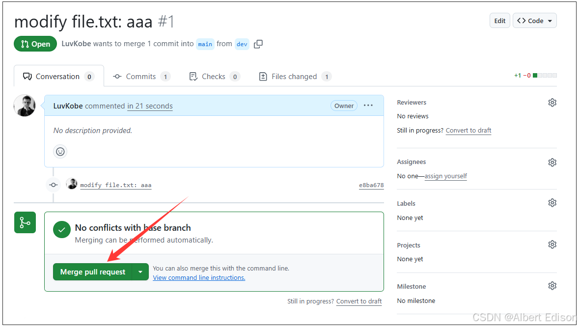Open Milestone settings gear
Viewport: 579px width, 327px height.
[x=552, y=286]
